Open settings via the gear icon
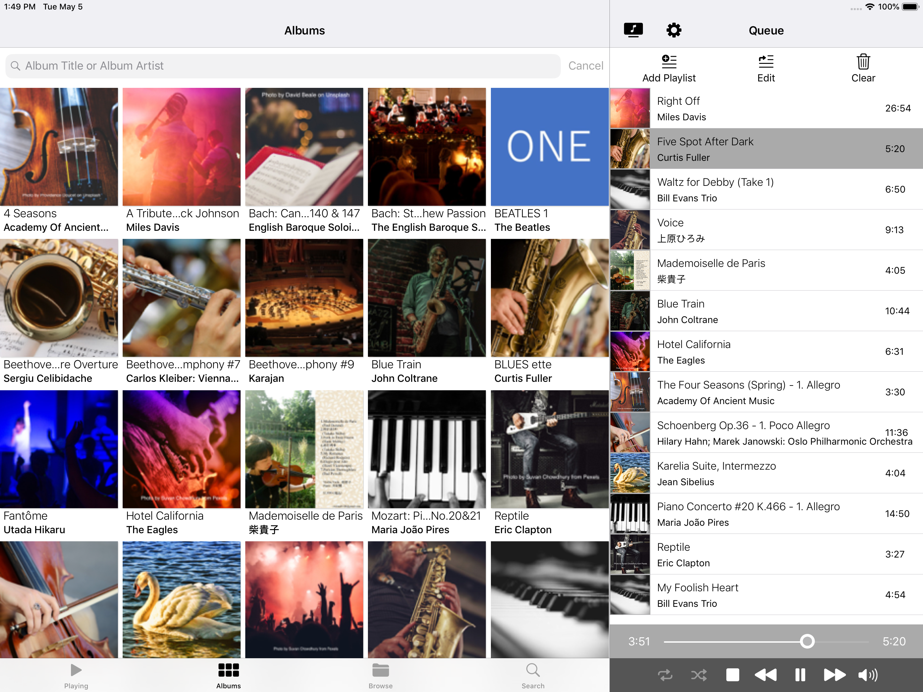Image resolution: width=923 pixels, height=692 pixels. pyautogui.click(x=673, y=30)
